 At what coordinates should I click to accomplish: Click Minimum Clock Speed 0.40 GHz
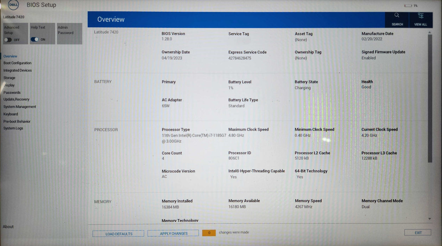click(303, 135)
